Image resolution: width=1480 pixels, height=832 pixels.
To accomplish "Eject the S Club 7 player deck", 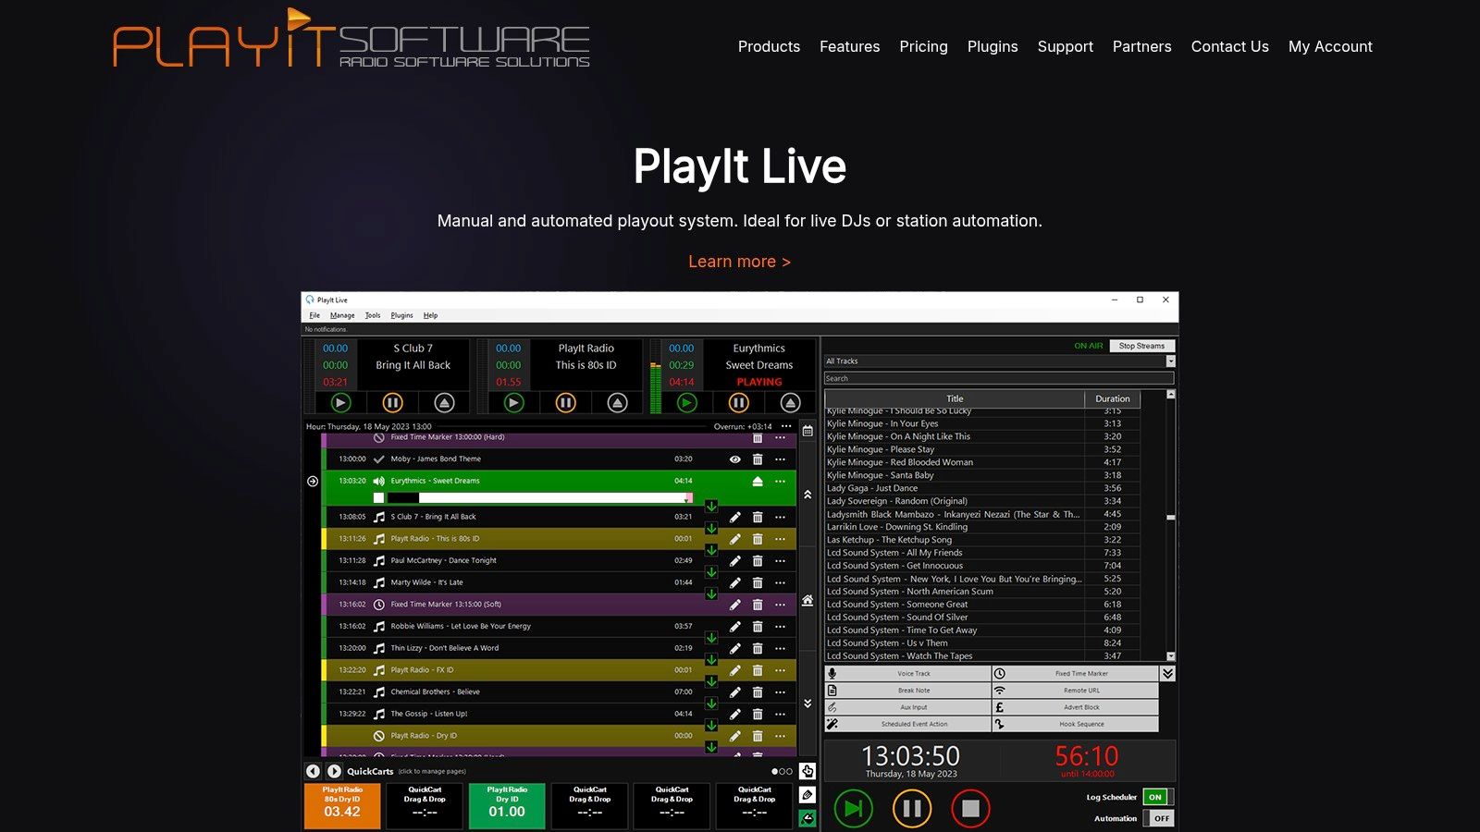I will 444,403.
